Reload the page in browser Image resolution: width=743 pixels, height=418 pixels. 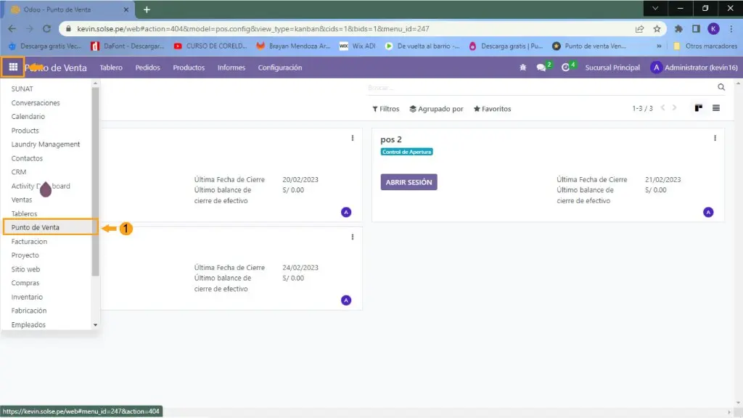(x=46, y=29)
